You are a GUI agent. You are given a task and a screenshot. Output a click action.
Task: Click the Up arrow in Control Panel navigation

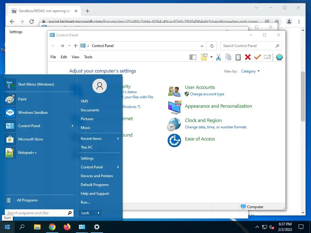point(75,46)
